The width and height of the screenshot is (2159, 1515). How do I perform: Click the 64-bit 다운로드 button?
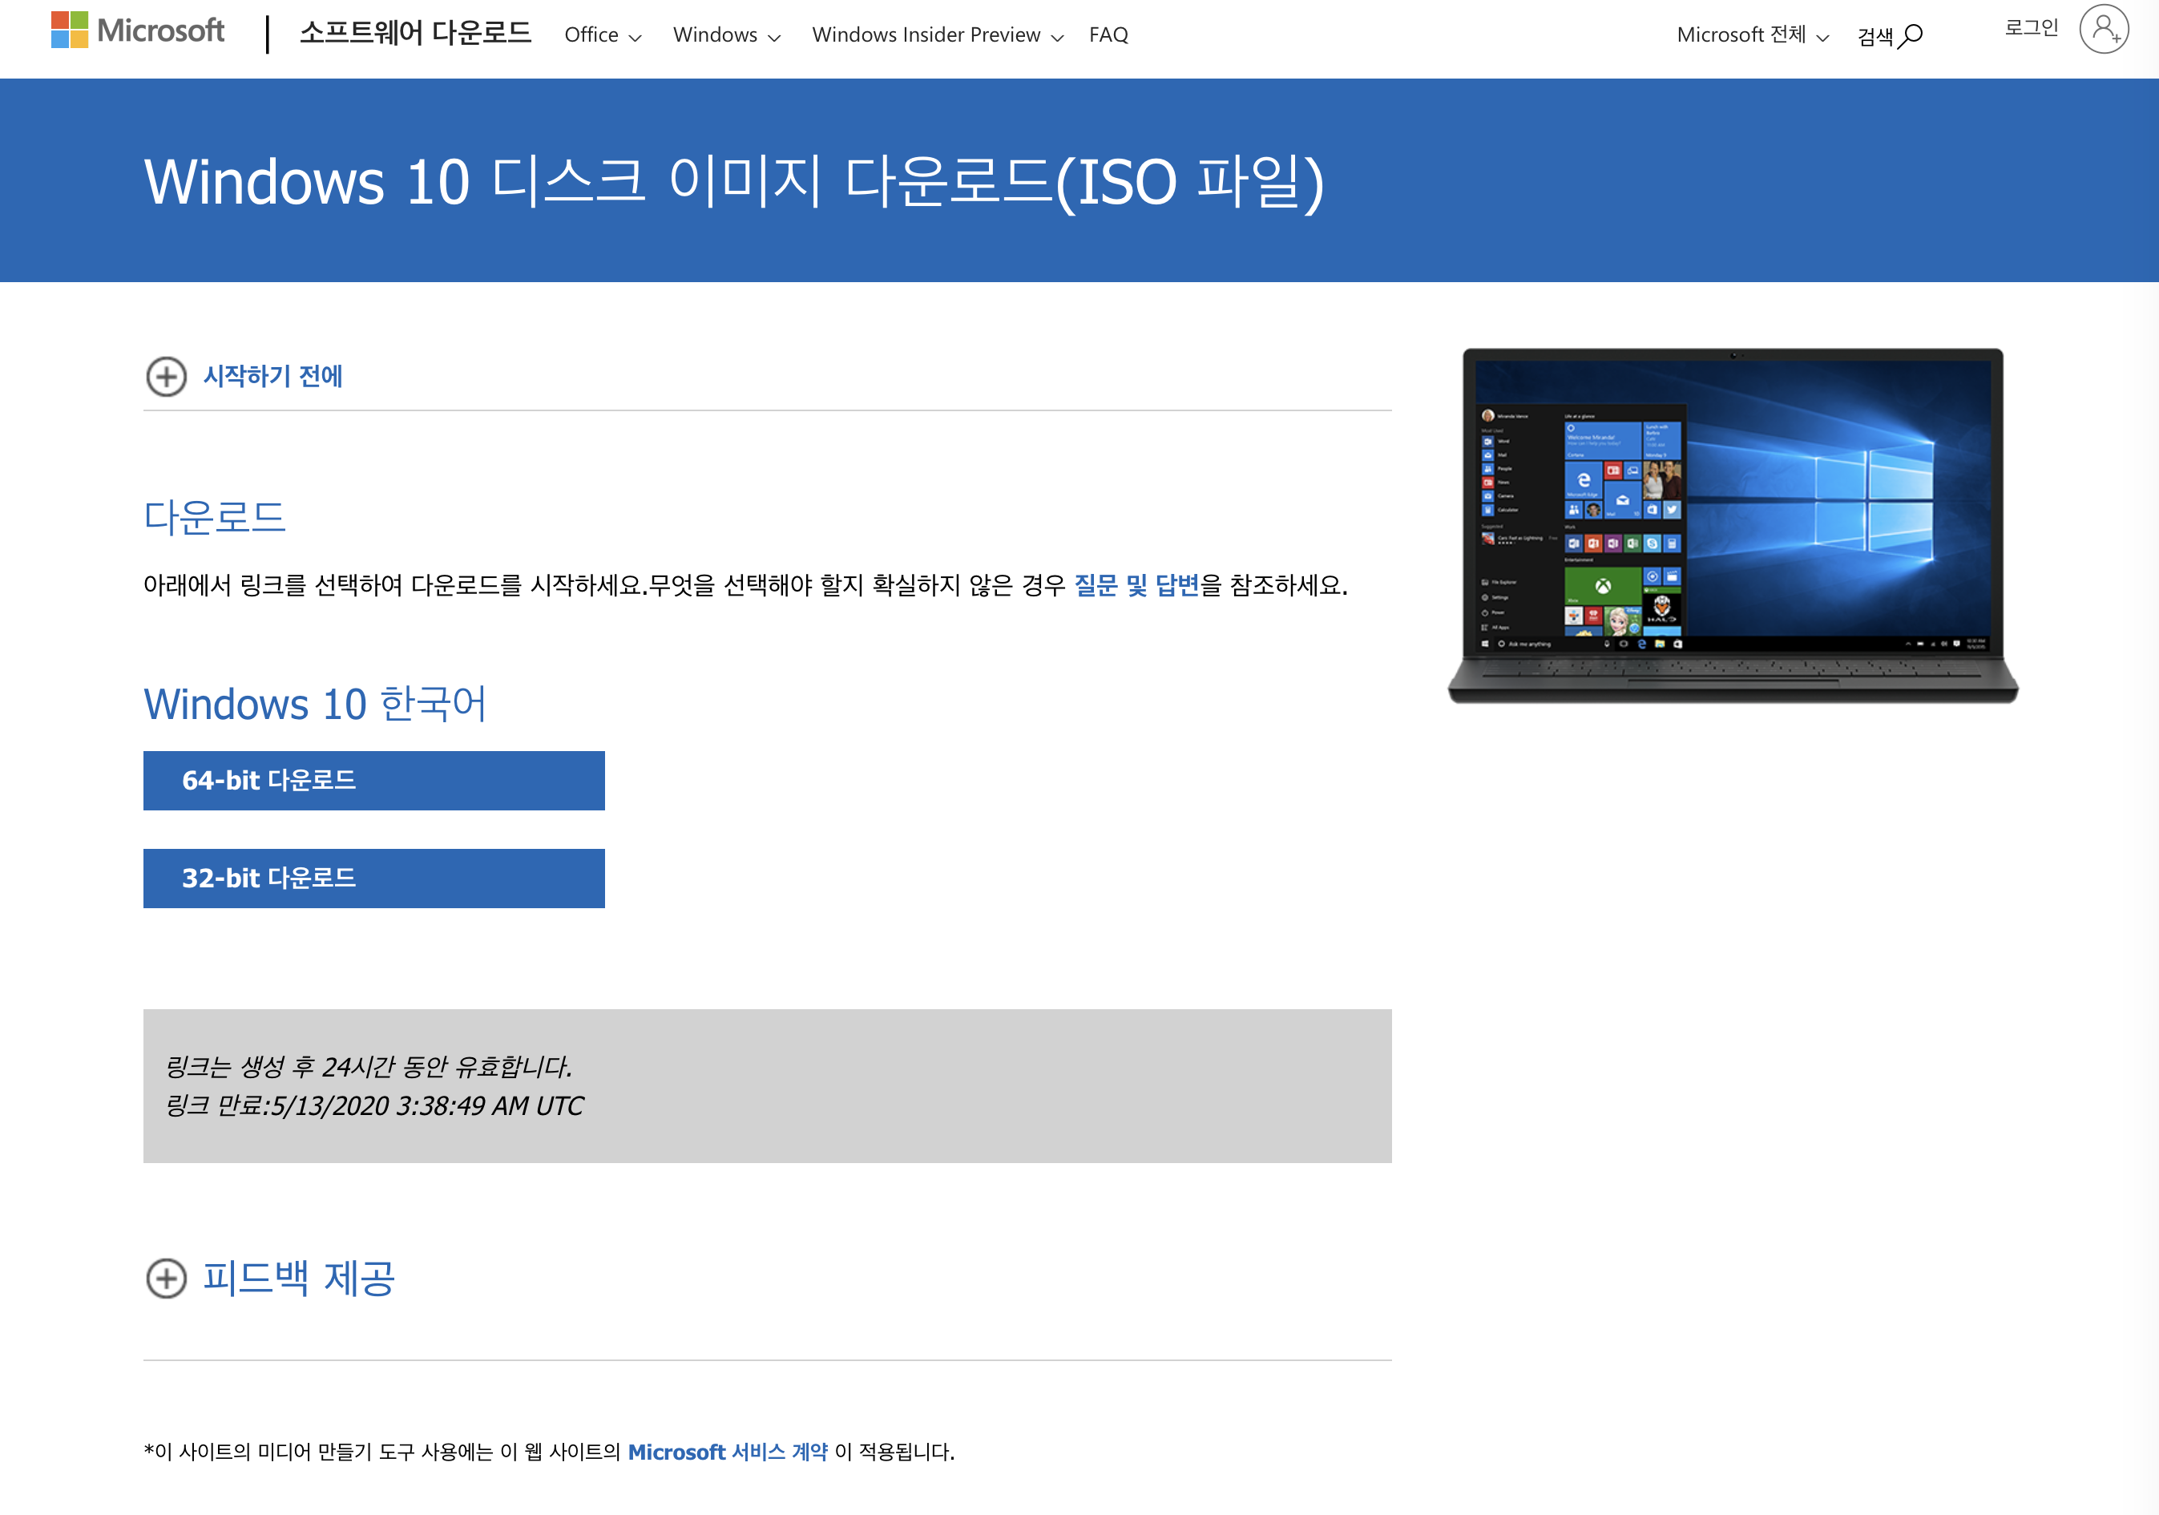[x=373, y=781]
